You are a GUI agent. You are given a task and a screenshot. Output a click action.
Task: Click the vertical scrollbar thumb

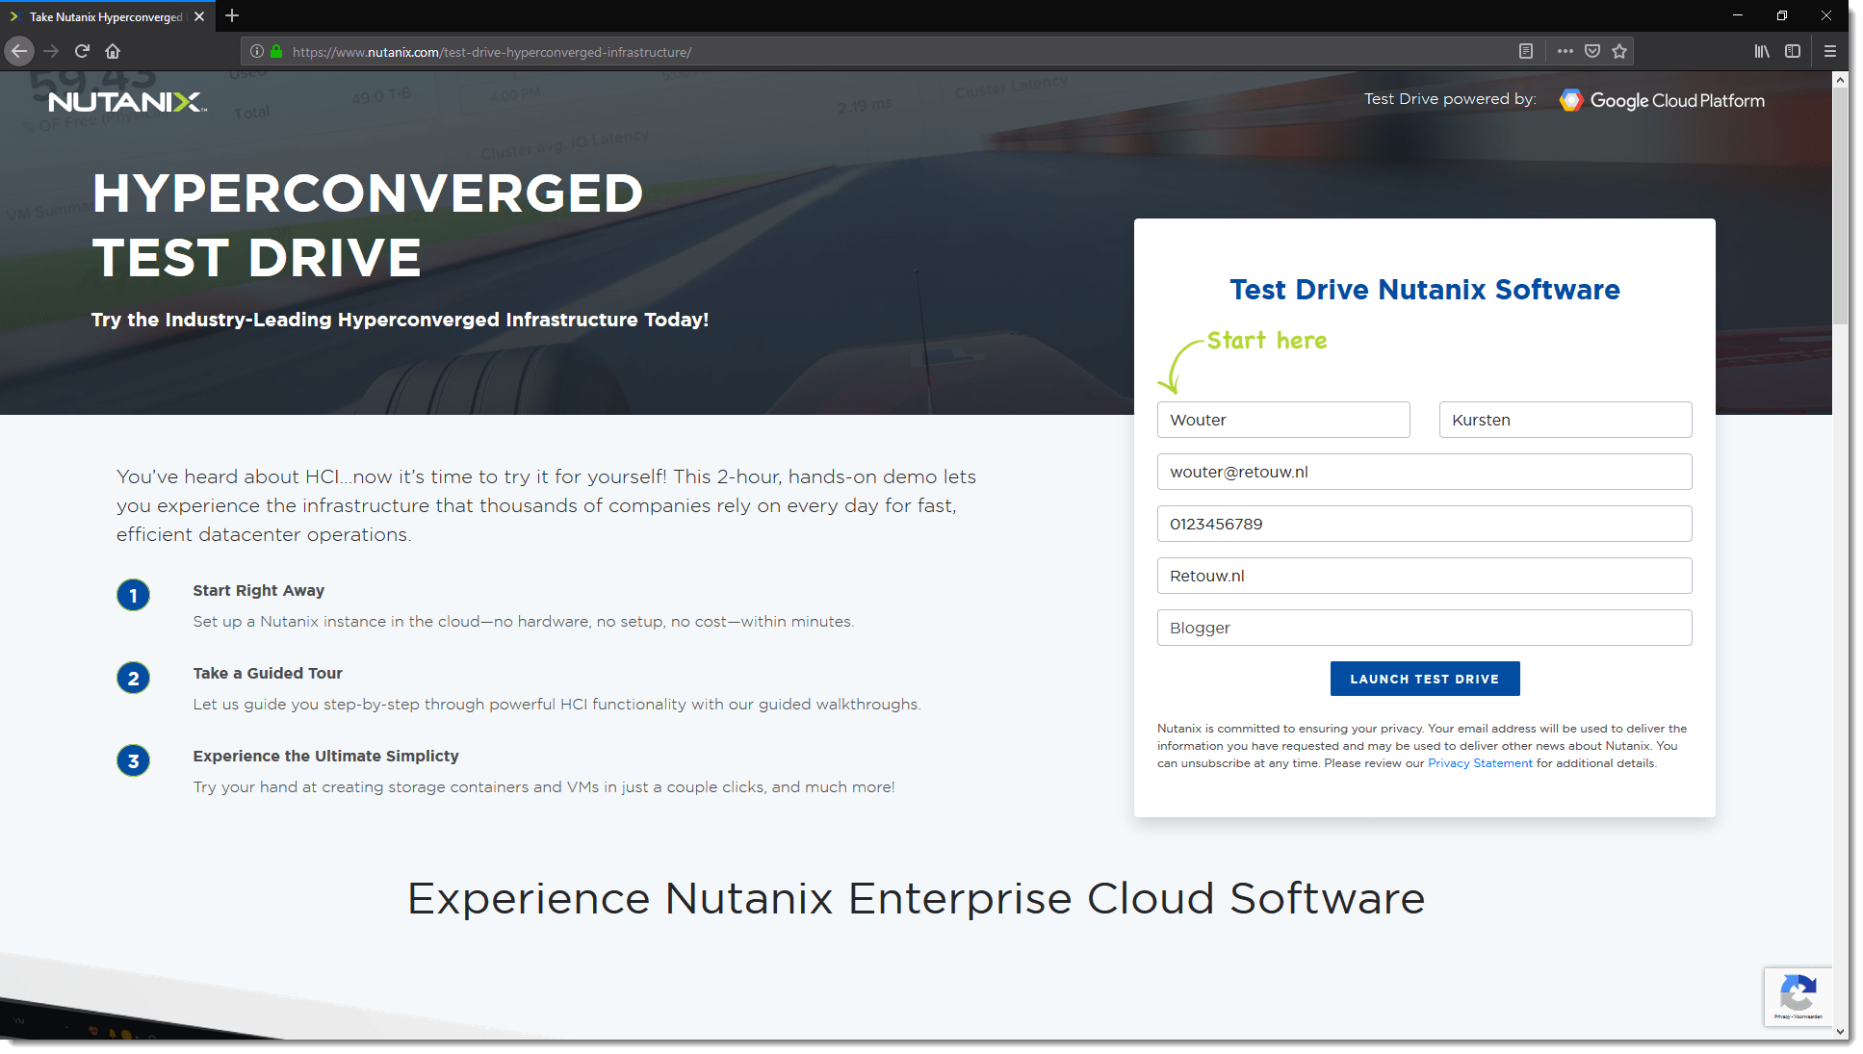pos(1841,206)
